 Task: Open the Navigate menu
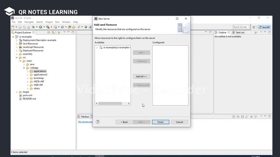[x=29, y=22]
